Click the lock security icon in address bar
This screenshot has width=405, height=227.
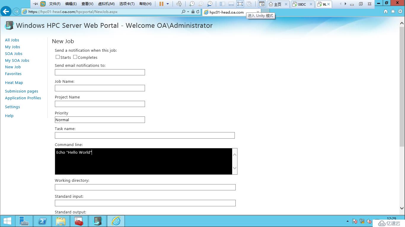coord(193,12)
